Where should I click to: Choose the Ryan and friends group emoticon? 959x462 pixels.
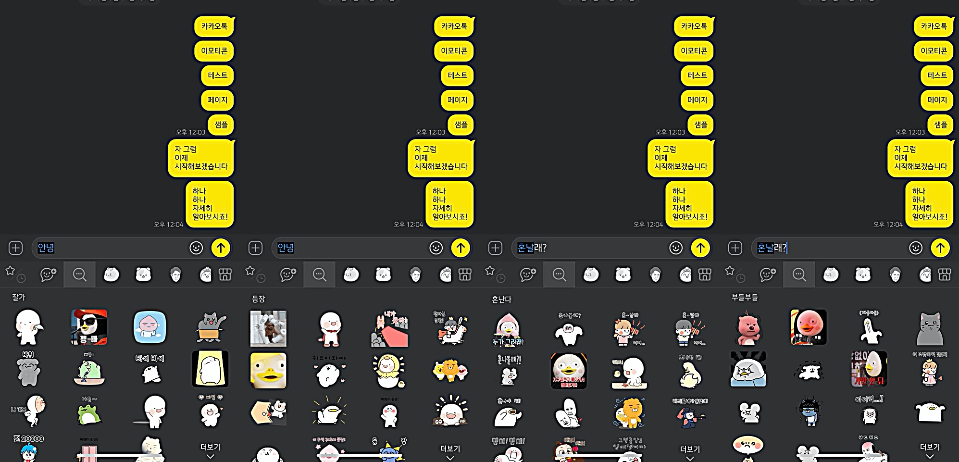[x=450, y=370]
